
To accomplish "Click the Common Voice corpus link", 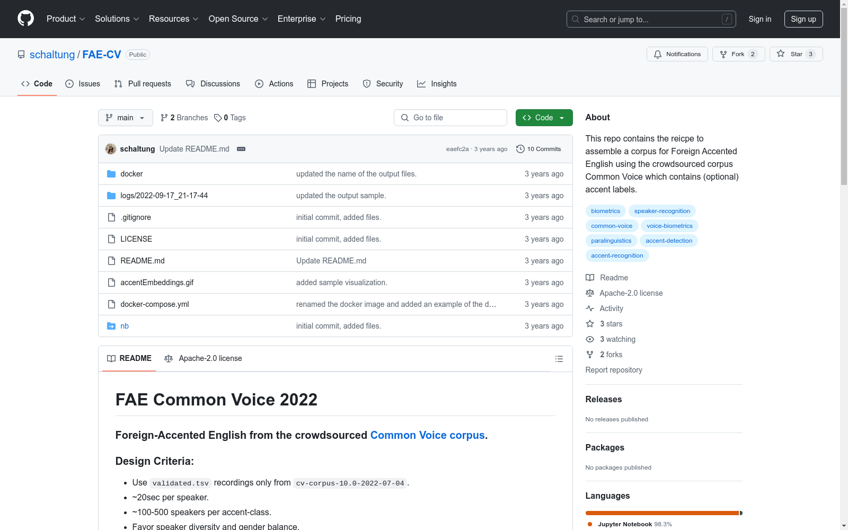I will click(x=428, y=435).
